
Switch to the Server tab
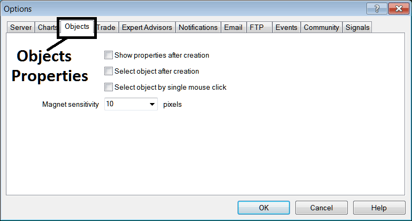(x=21, y=28)
